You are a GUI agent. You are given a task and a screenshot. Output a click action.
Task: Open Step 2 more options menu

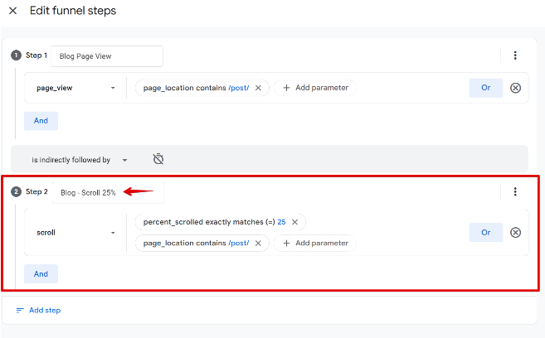pyautogui.click(x=515, y=191)
